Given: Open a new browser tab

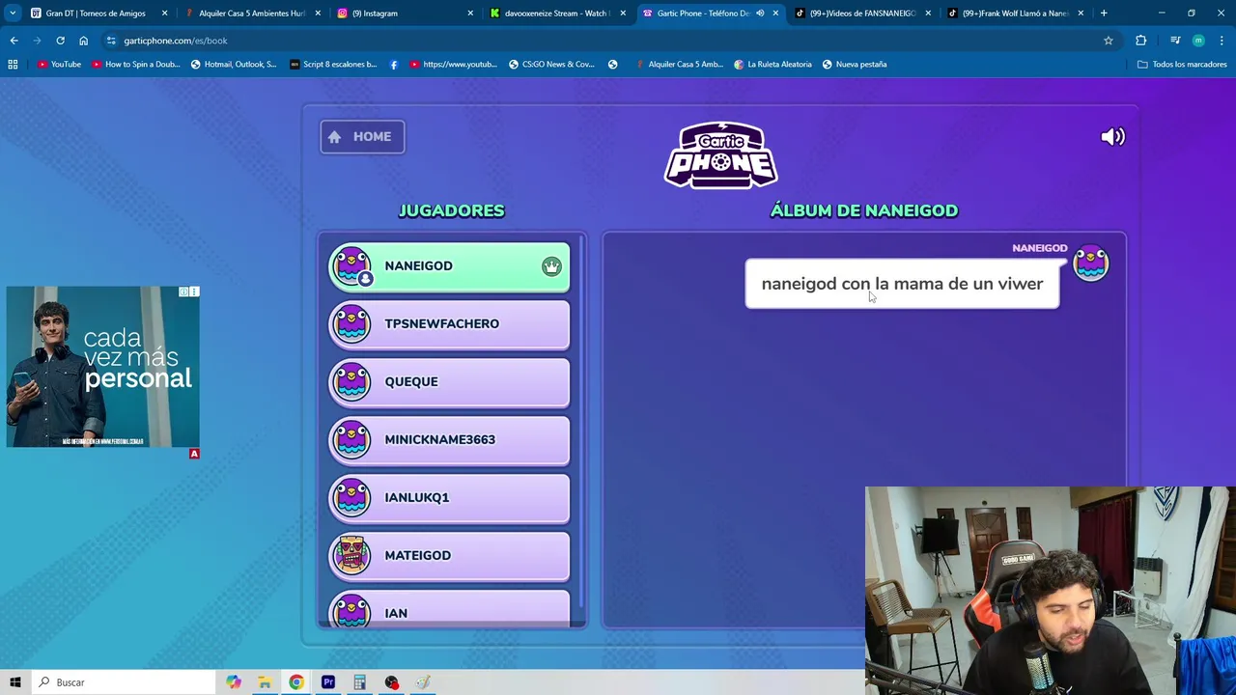Looking at the screenshot, I should point(1104,14).
